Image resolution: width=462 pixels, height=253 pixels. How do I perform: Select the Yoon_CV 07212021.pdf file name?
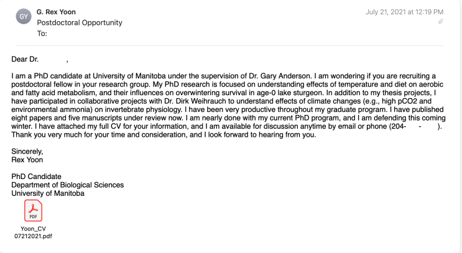pos(33,234)
